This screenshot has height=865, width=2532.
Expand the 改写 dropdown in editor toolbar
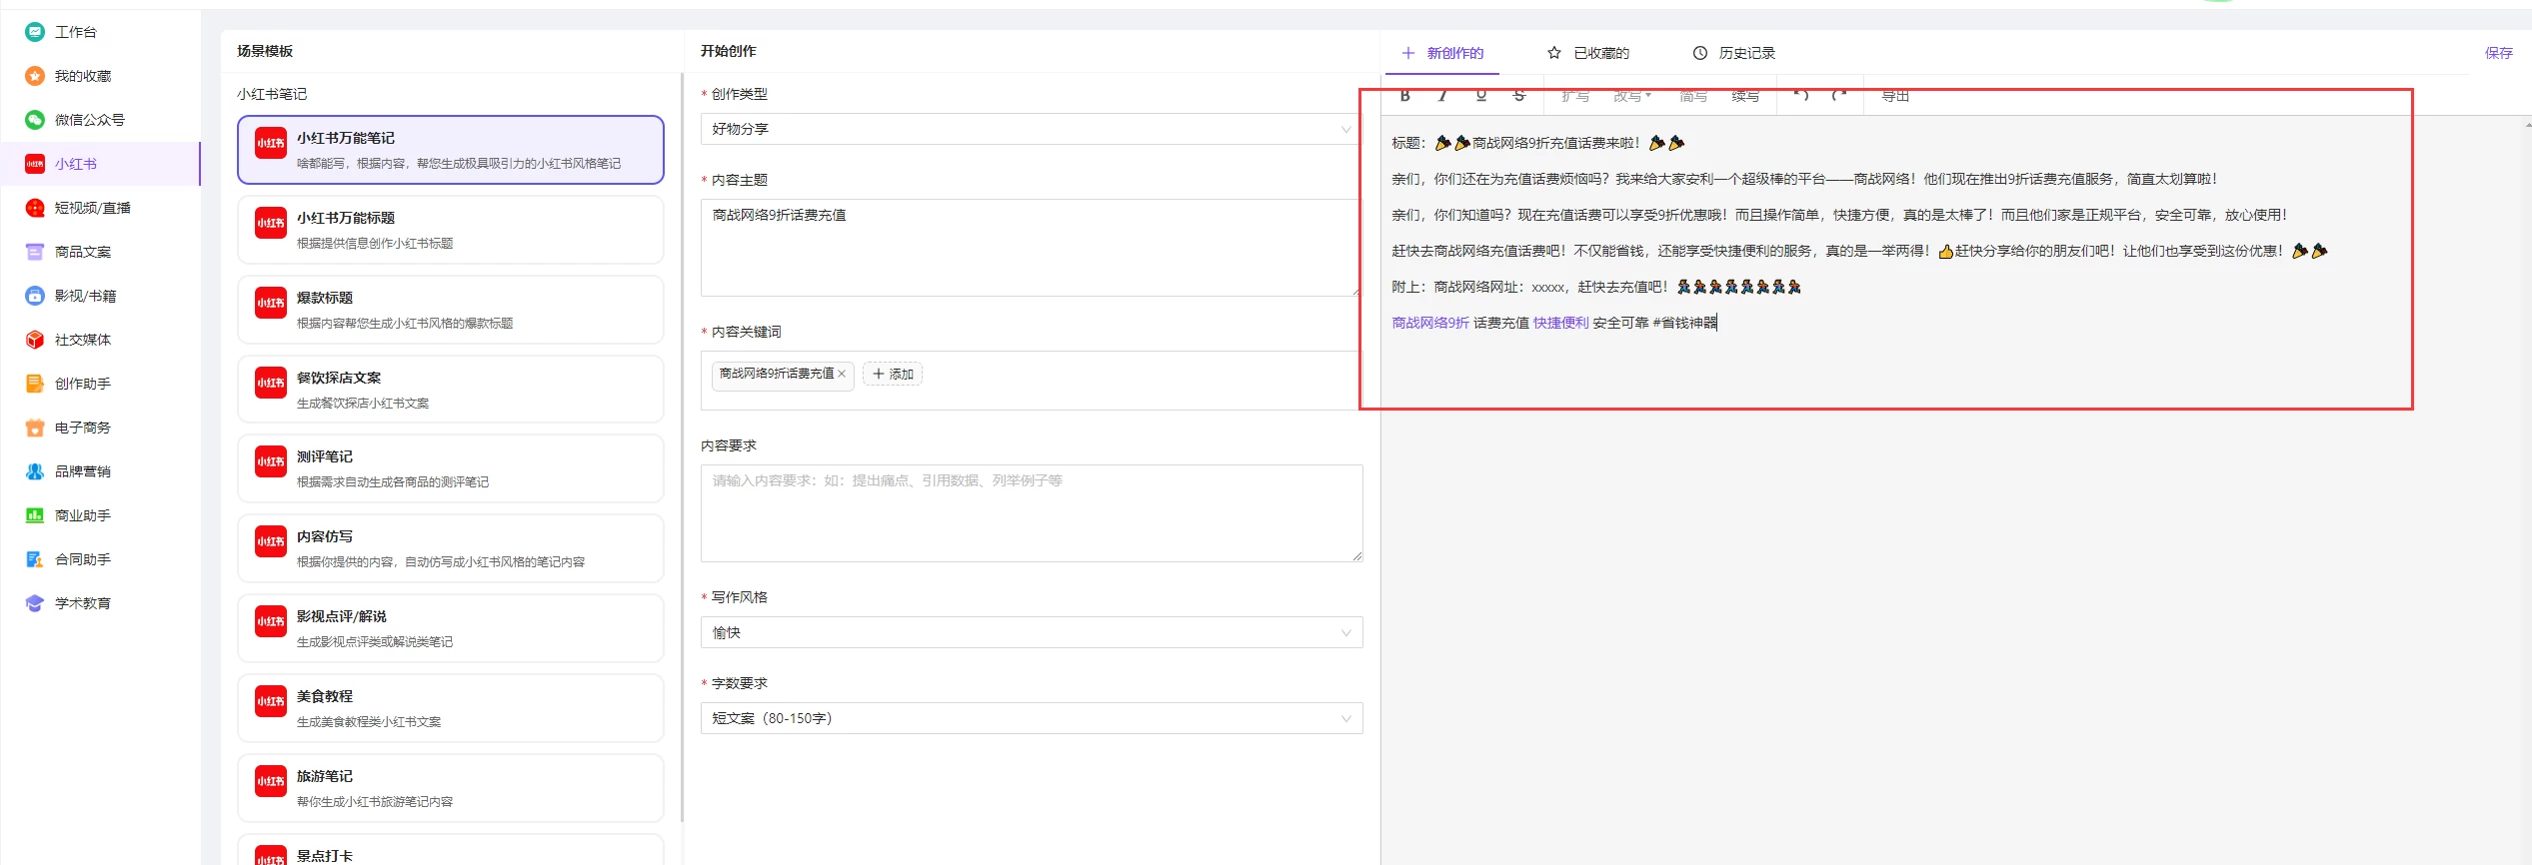pyautogui.click(x=1632, y=96)
